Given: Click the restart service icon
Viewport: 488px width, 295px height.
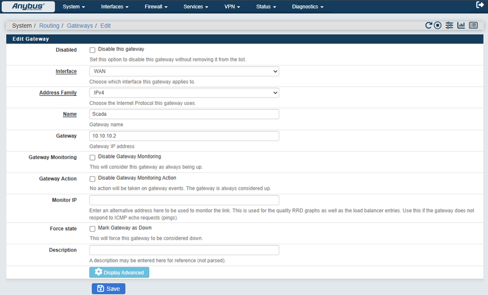Looking at the screenshot, I should coord(429,25).
